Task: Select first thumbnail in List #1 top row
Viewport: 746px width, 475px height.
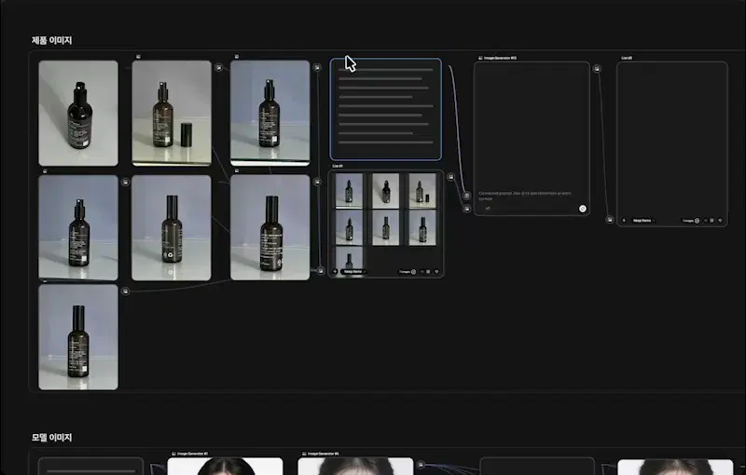Action: [x=349, y=191]
